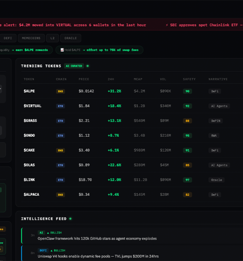Click the DeFi narrative tag for $ALPACA

click(215, 194)
